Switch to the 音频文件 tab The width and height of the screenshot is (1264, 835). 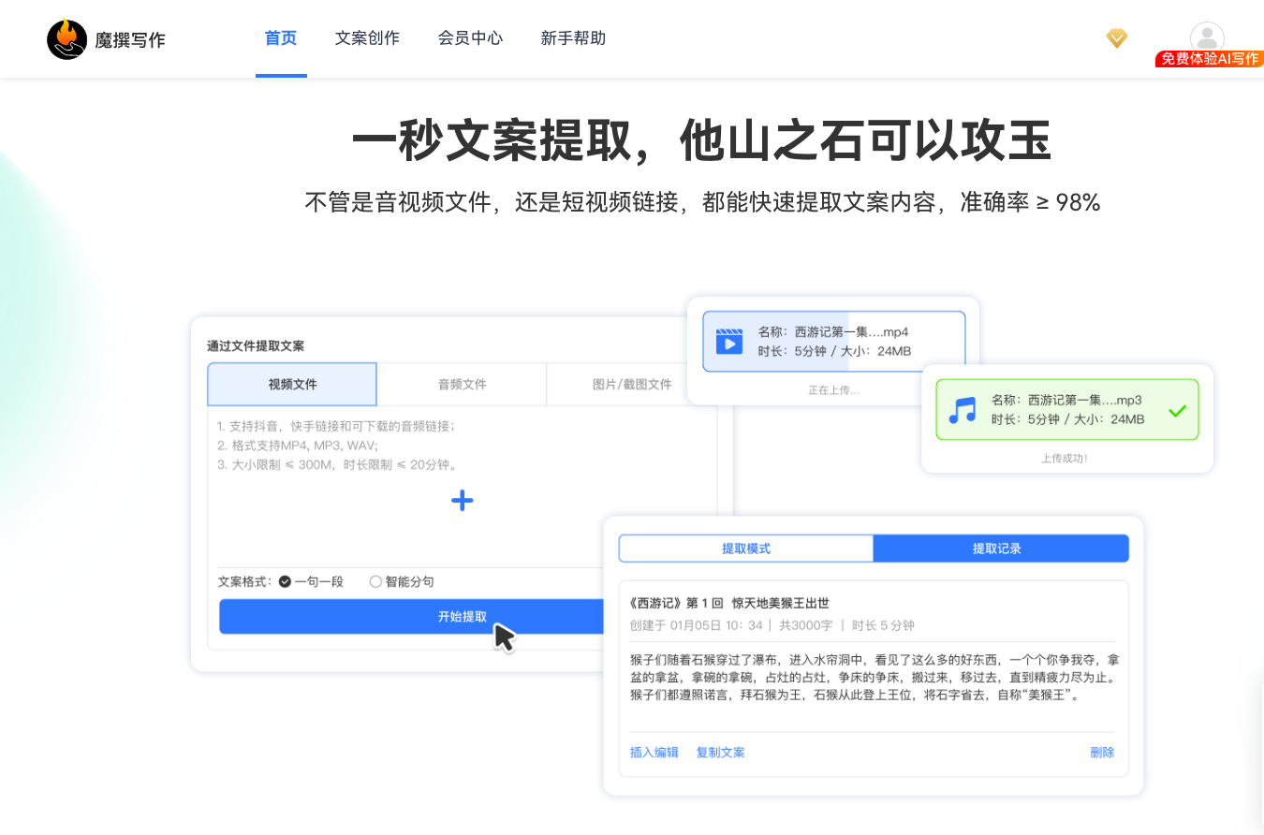click(x=462, y=384)
